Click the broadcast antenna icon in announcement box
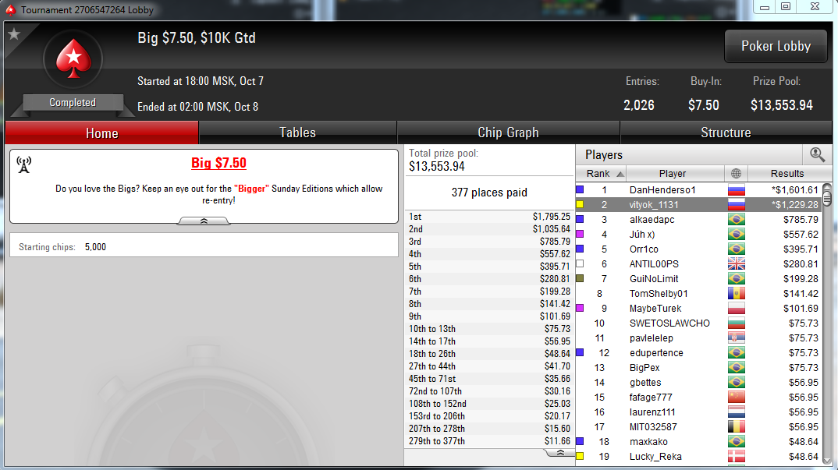The image size is (838, 470). tap(24, 165)
